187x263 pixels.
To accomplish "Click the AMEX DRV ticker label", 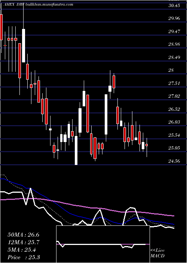I will point(15,5).
